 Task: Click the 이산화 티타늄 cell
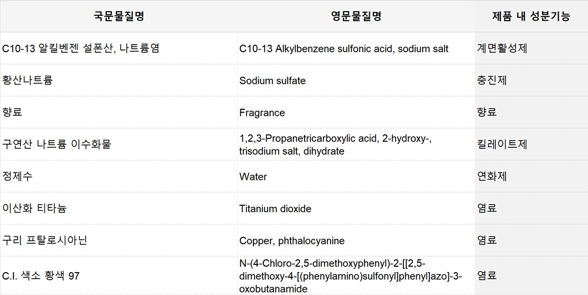click(x=119, y=209)
